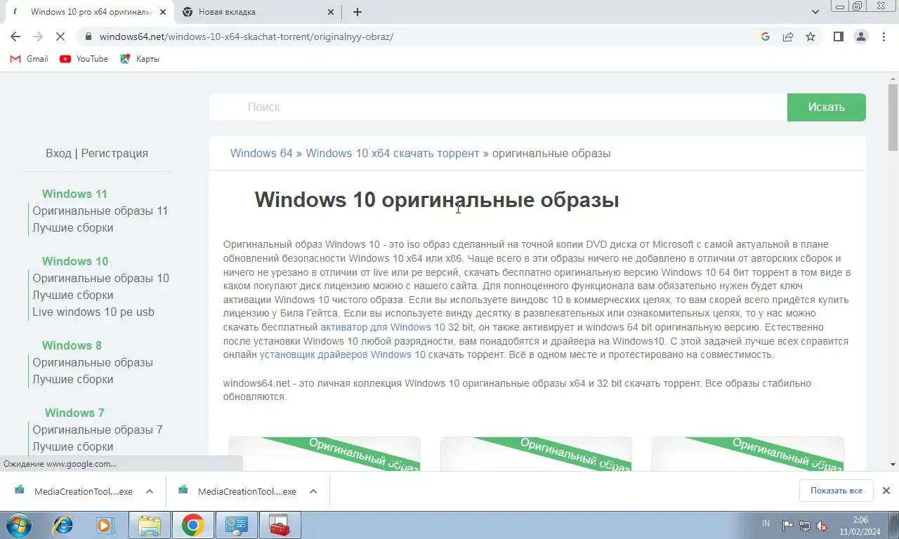Go back to the previous page

(x=15, y=36)
